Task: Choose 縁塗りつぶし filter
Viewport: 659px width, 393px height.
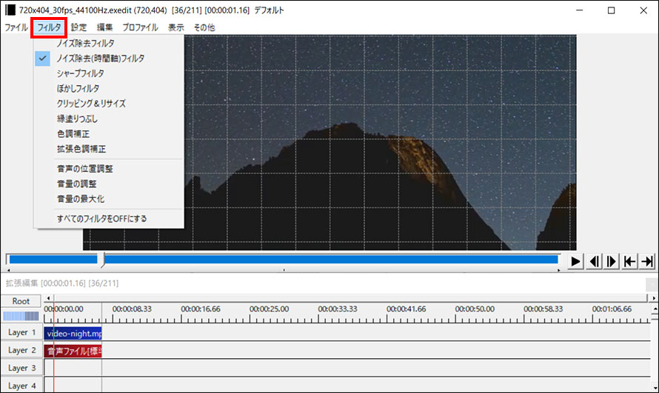Action: (108, 119)
